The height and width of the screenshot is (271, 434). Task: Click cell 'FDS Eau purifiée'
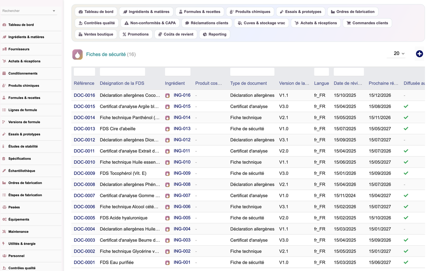(116, 262)
